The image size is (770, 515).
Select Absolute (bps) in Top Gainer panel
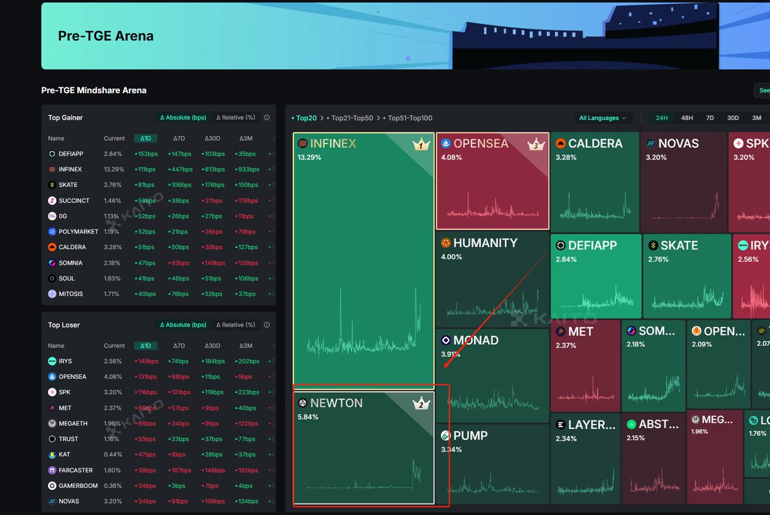click(x=183, y=118)
